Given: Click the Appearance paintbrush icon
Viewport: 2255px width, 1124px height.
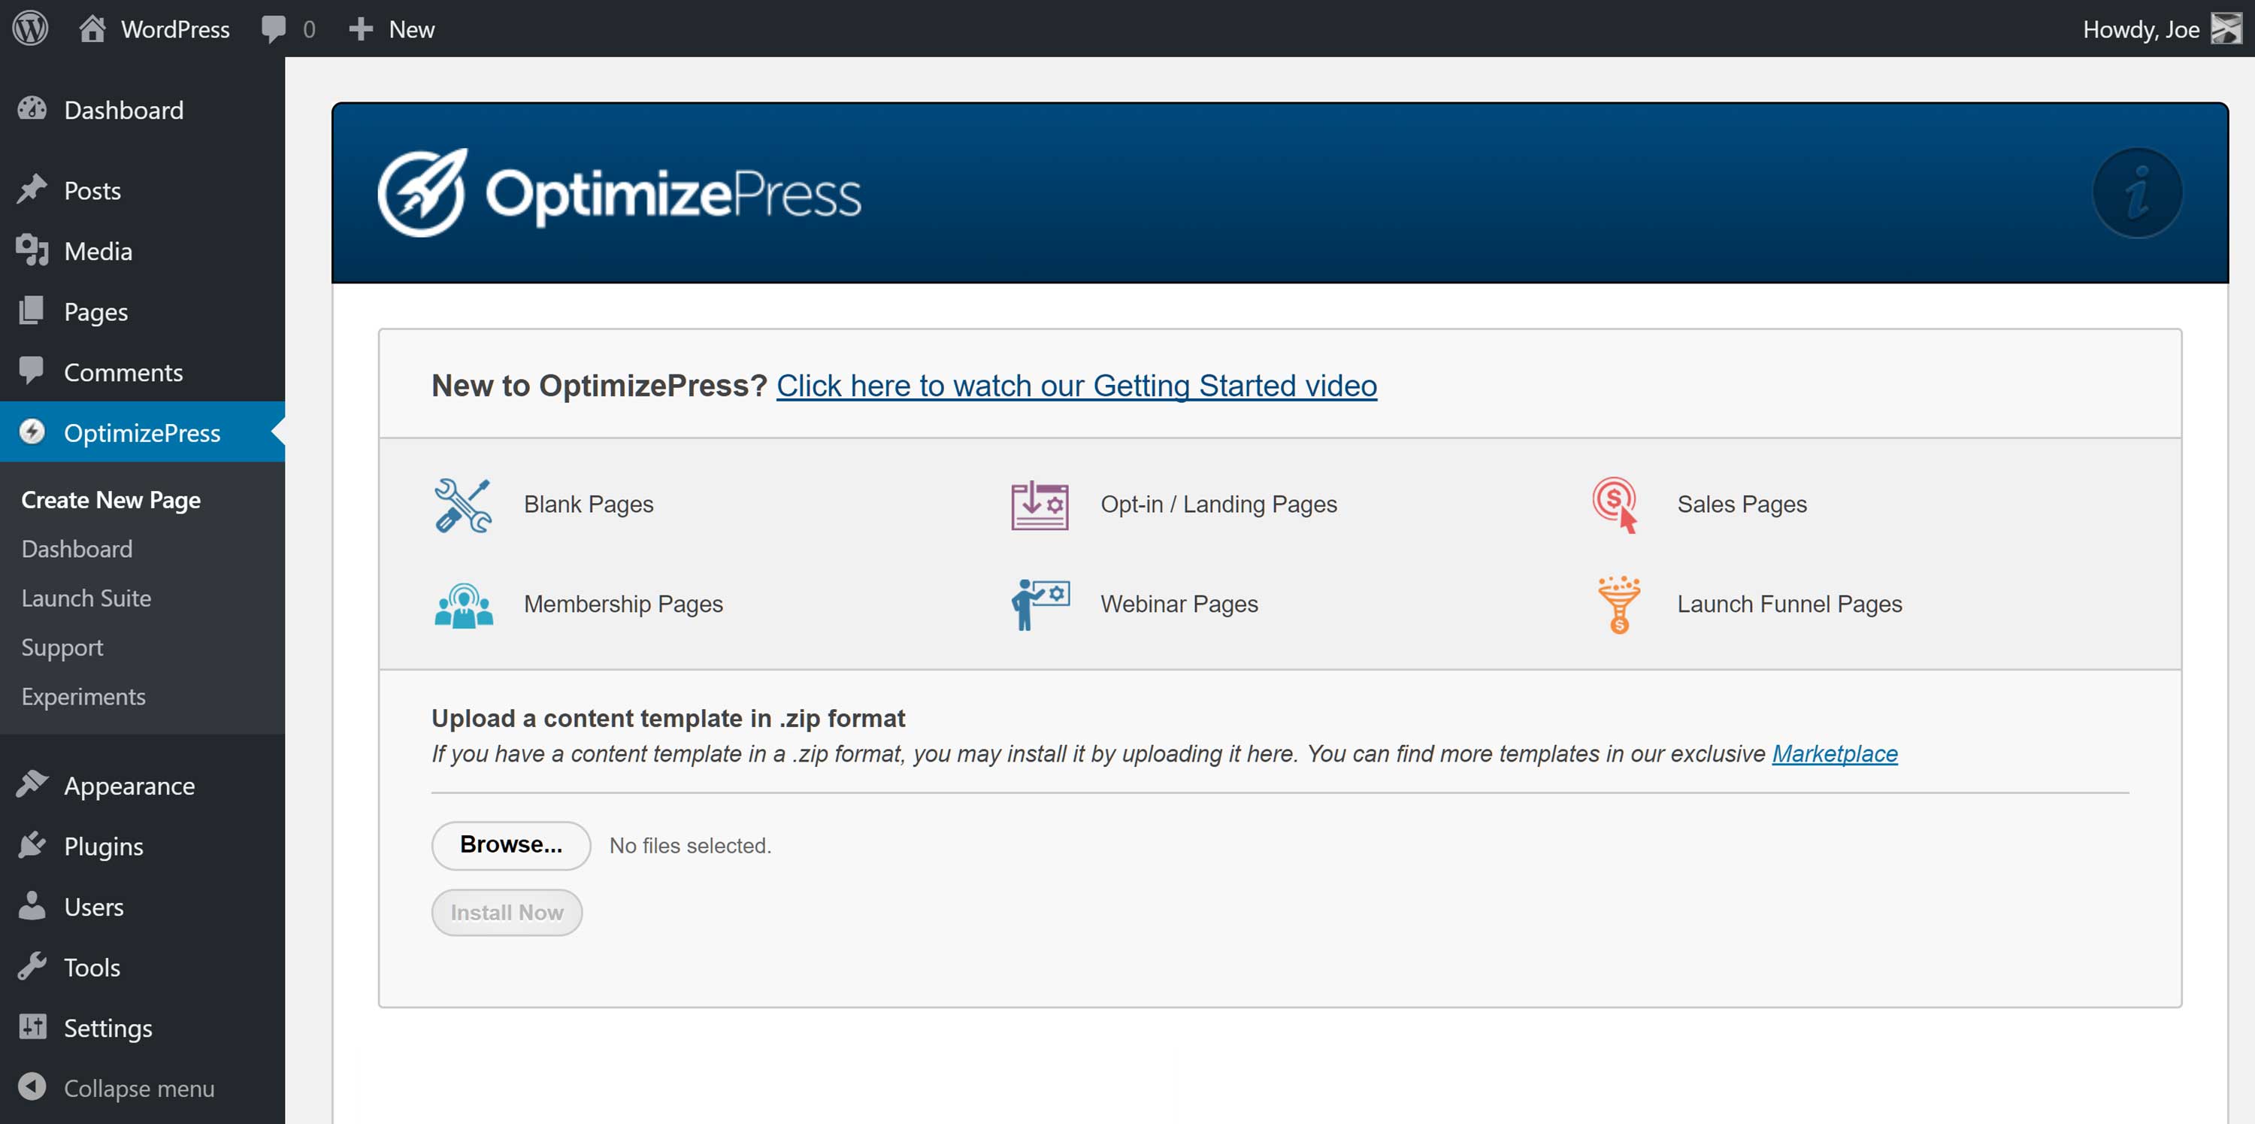Looking at the screenshot, I should click(32, 784).
